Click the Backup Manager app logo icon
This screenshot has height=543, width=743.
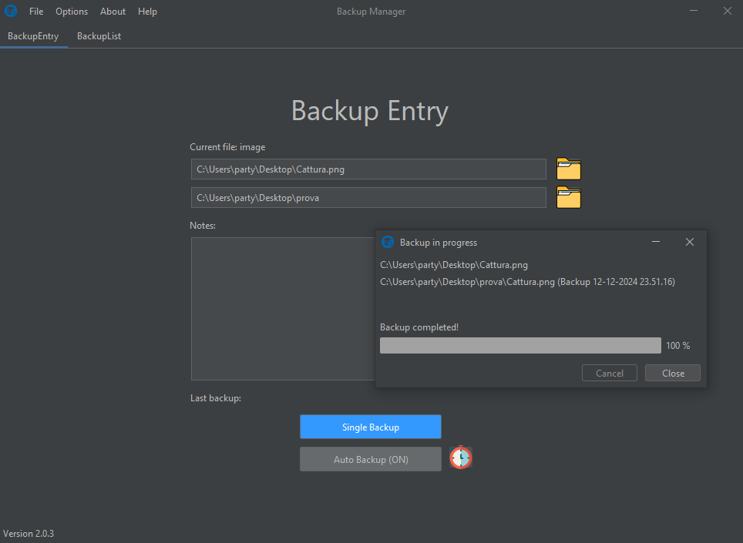pyautogui.click(x=11, y=11)
